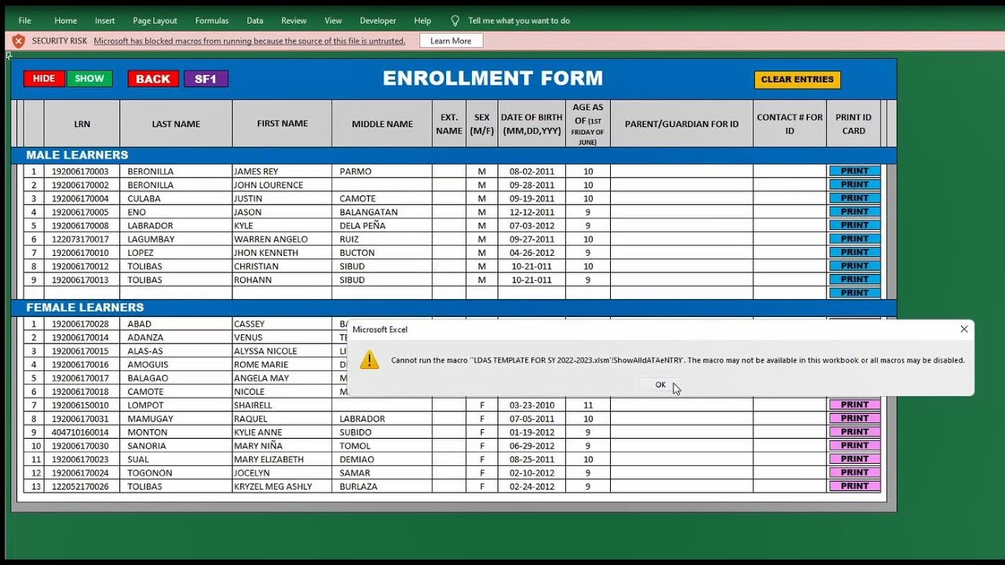This screenshot has width=1005, height=565.
Task: Open the Review tab
Action: coord(294,20)
